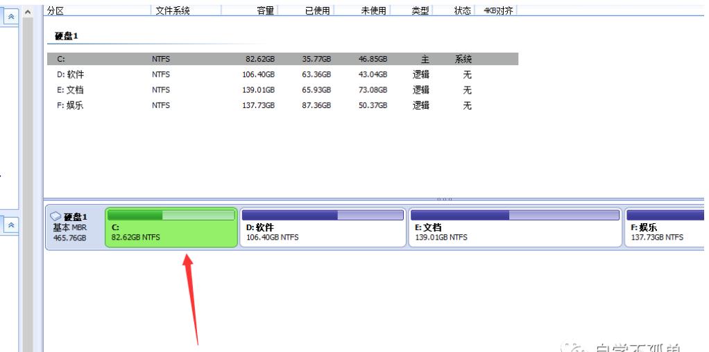Select the E: 文档 partition row
The height and width of the screenshot is (352, 709).
(282, 90)
